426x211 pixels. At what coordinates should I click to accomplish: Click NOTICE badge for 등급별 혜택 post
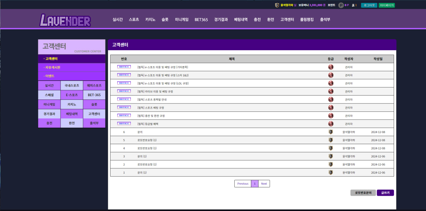tap(124, 123)
